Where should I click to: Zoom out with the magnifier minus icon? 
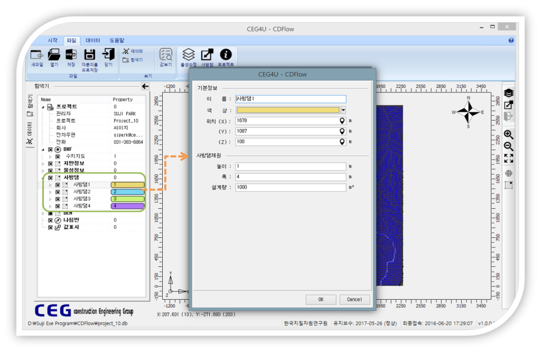[x=509, y=146]
